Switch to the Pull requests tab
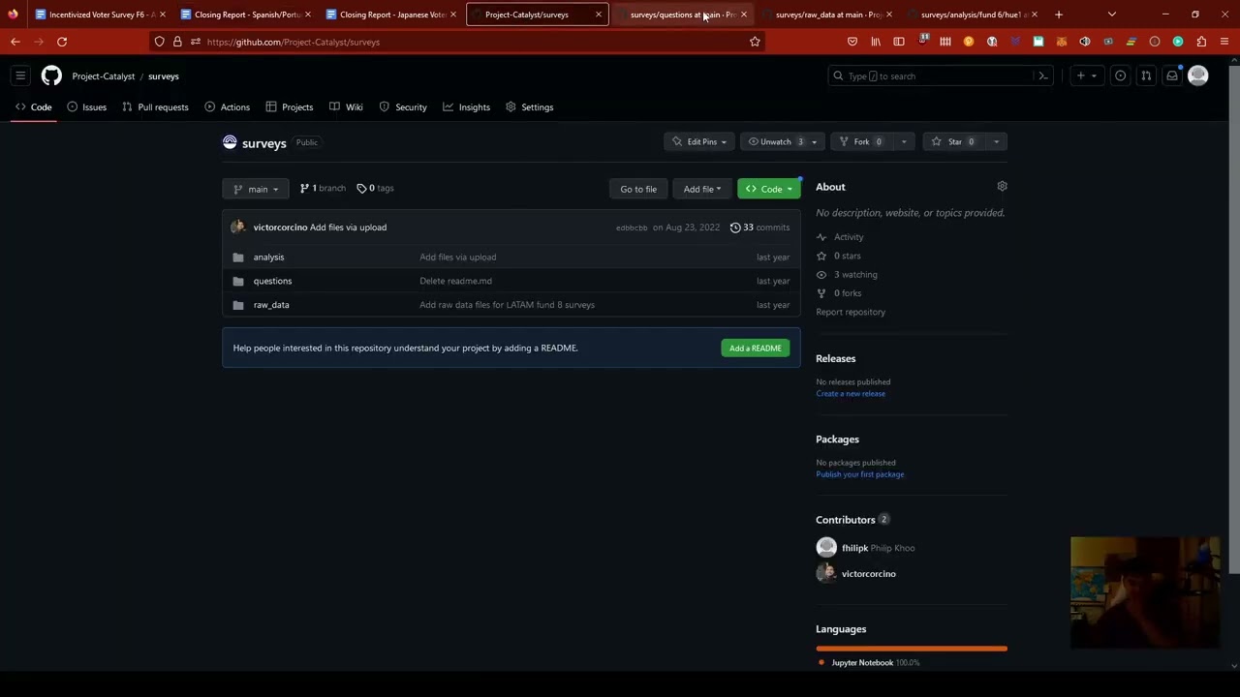This screenshot has width=1240, height=697. coord(156,107)
